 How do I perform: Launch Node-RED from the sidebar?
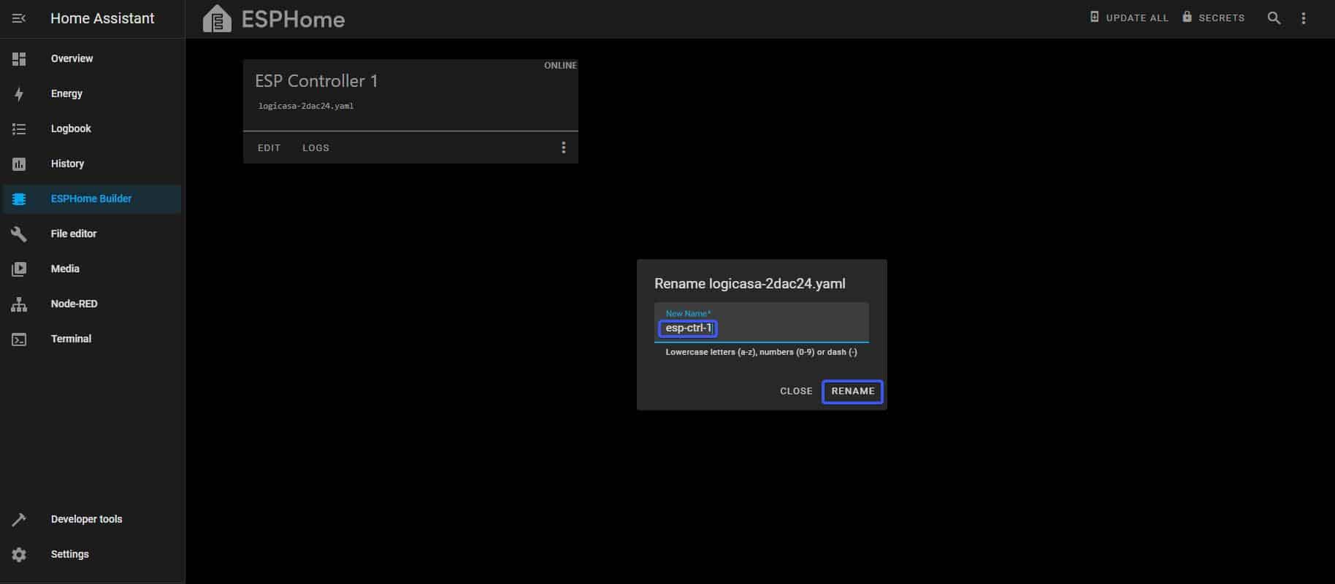coord(92,304)
